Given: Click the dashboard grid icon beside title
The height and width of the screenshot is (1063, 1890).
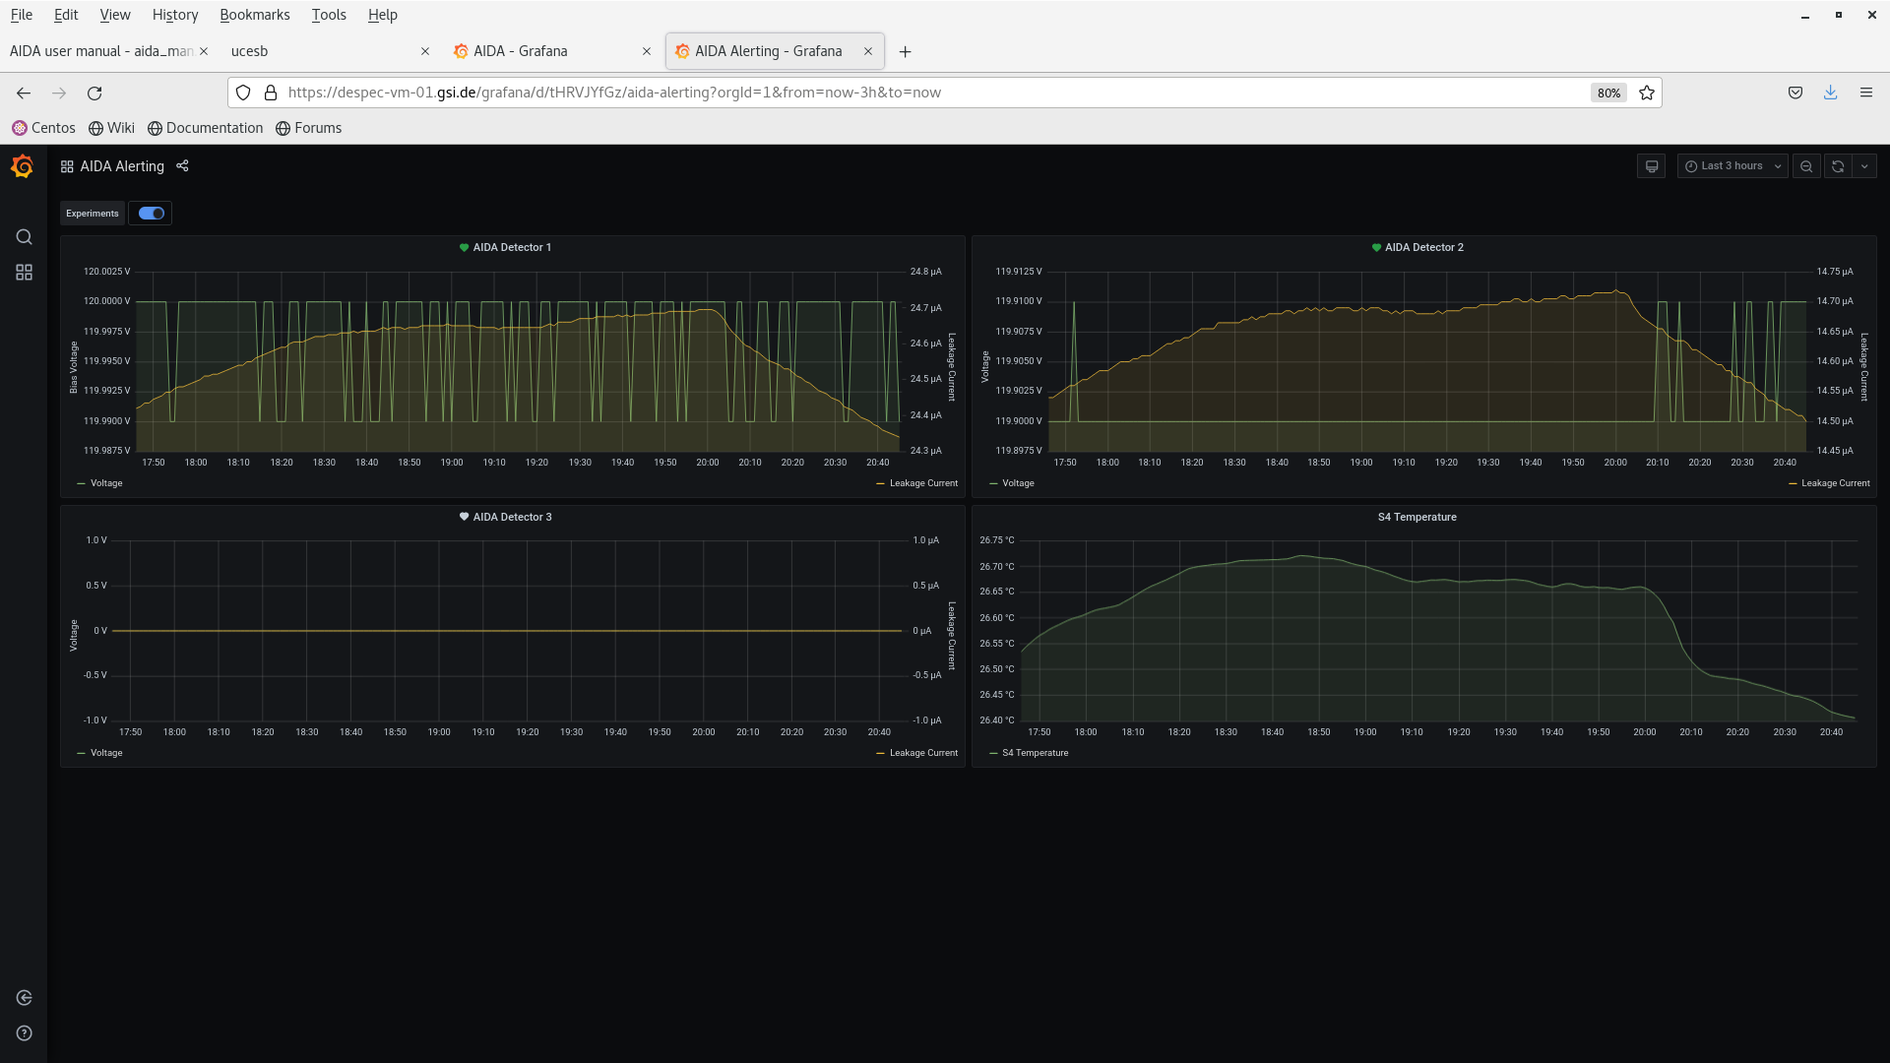Looking at the screenshot, I should [67, 166].
